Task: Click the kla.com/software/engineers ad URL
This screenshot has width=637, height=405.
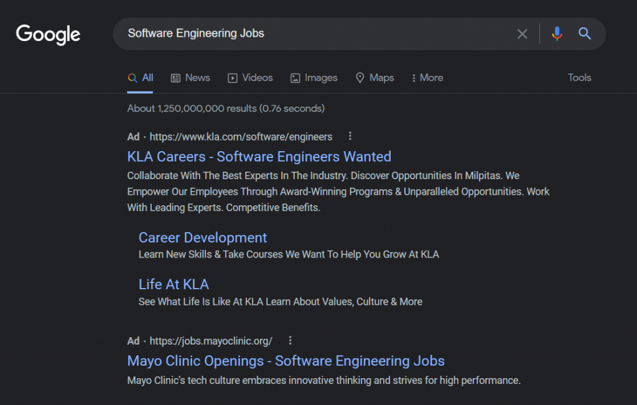Action: 241,137
